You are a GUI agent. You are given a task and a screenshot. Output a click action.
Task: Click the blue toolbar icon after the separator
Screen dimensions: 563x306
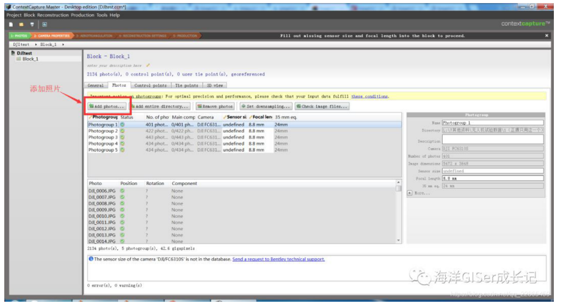coord(45,24)
